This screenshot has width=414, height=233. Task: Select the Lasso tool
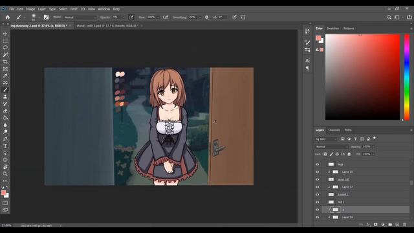click(5, 47)
